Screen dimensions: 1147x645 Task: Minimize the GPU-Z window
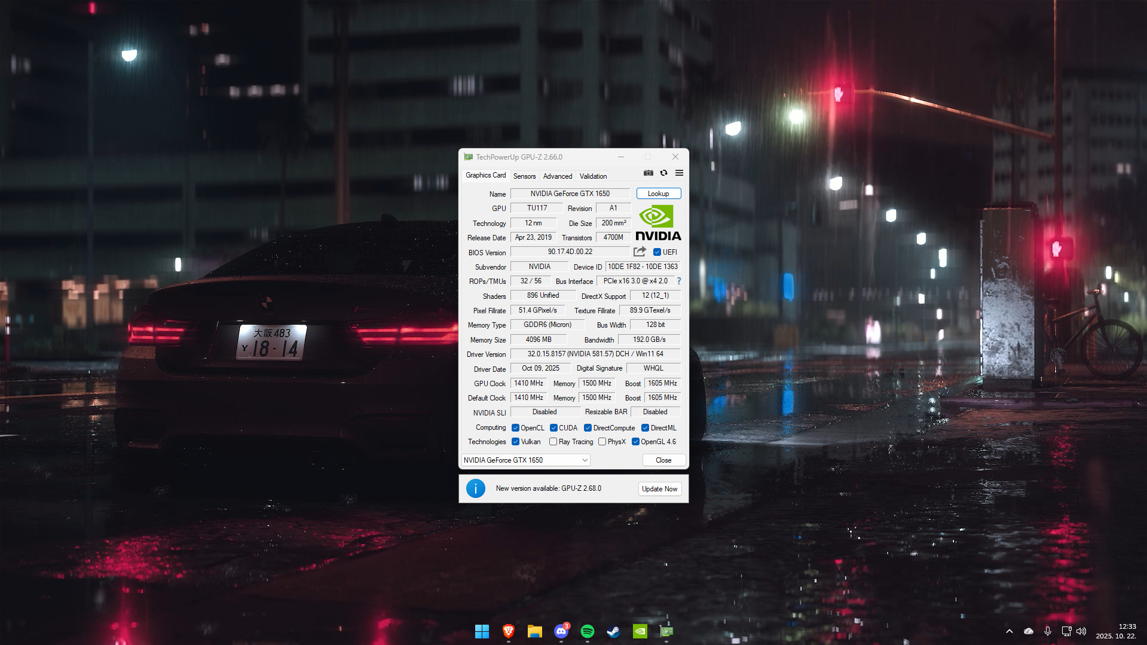(x=621, y=157)
